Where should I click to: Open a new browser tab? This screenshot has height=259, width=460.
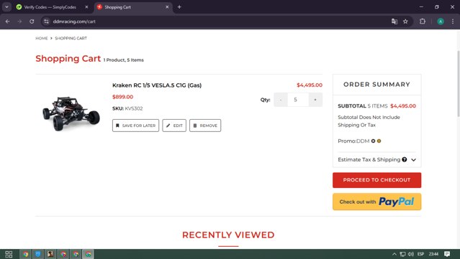pyautogui.click(x=179, y=7)
